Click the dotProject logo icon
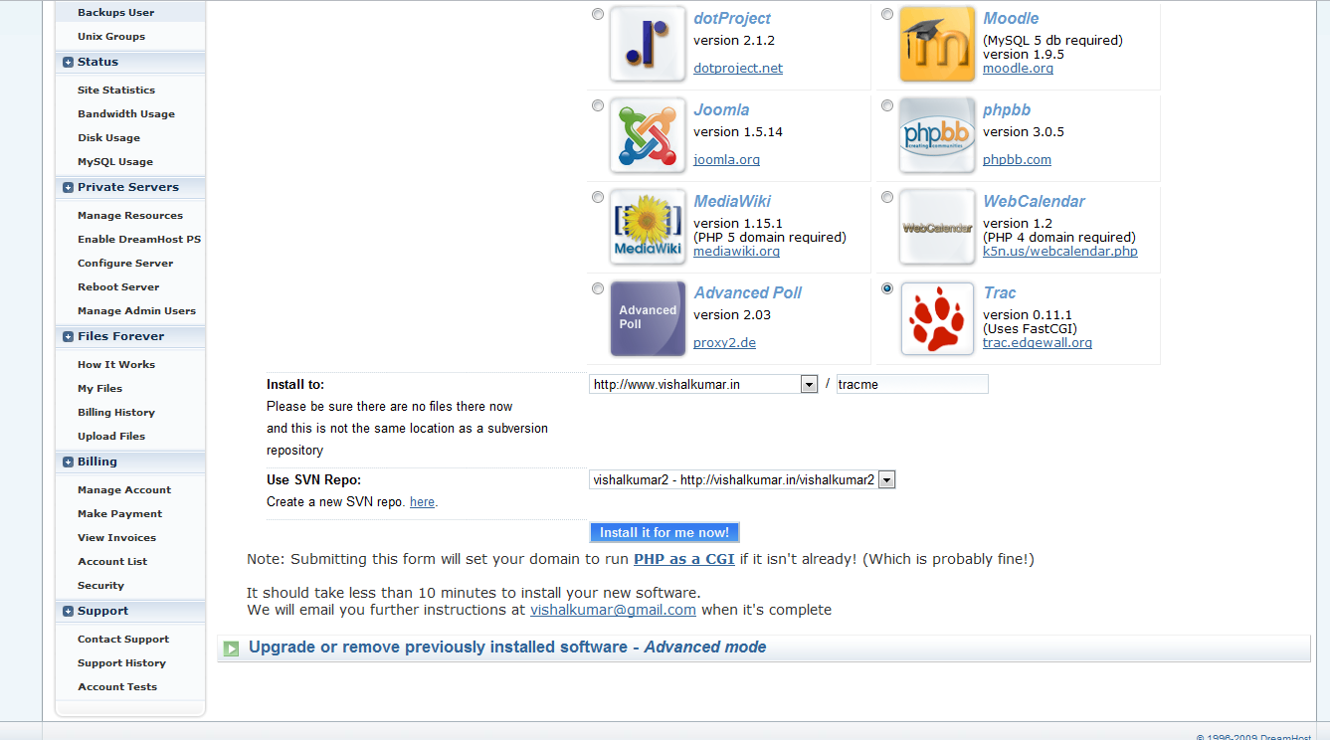The height and width of the screenshot is (740, 1330). point(648,44)
